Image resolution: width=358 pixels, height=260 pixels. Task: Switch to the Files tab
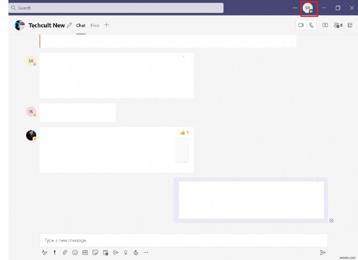pos(95,25)
